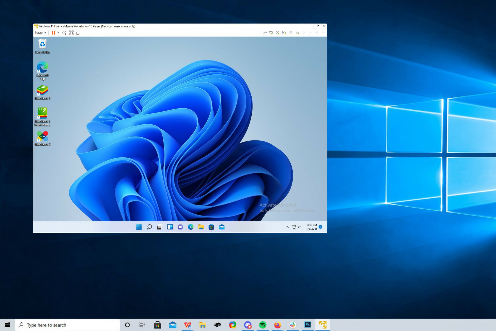Click the printer device icon in VMware
Viewport: 496px width, 331px height.
pos(291,33)
